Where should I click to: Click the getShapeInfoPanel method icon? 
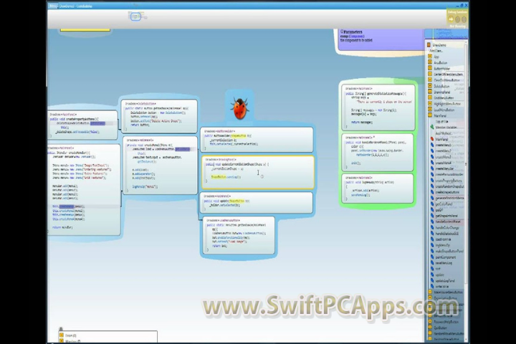tap(432, 216)
